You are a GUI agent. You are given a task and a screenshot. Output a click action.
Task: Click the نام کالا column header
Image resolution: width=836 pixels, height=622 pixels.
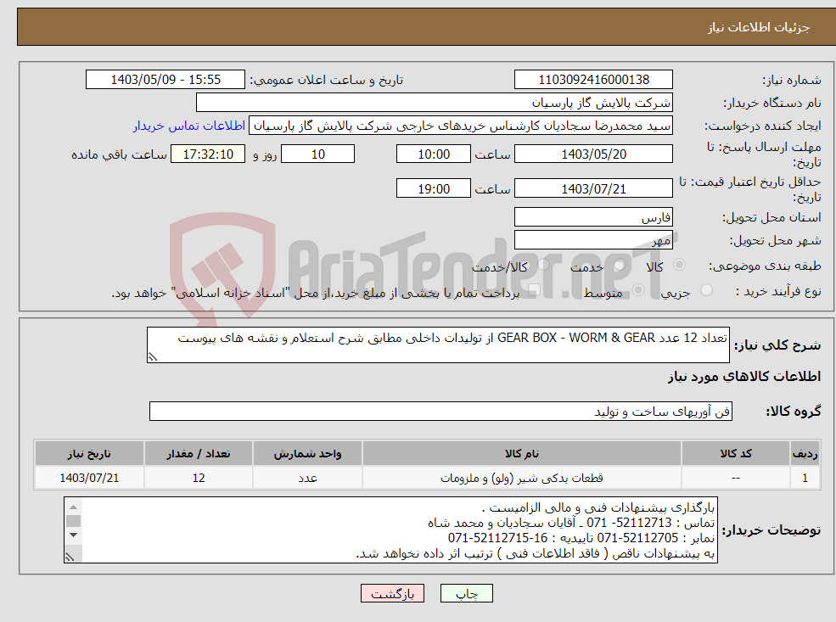(x=522, y=454)
